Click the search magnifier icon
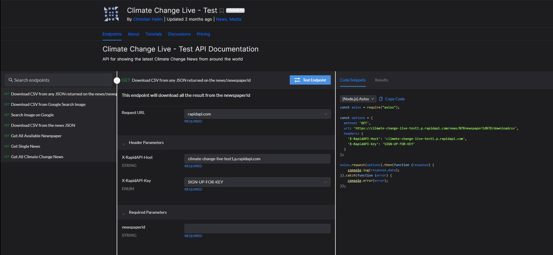The image size is (553, 255). (10, 80)
